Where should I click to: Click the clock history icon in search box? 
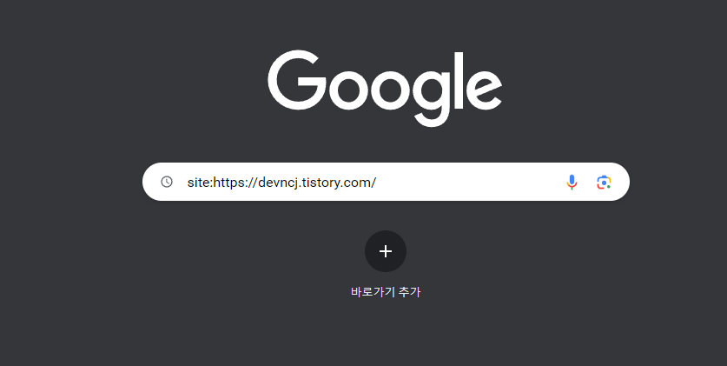coord(167,182)
